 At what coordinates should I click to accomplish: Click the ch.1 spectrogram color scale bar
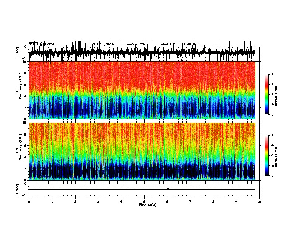tap(267, 95)
